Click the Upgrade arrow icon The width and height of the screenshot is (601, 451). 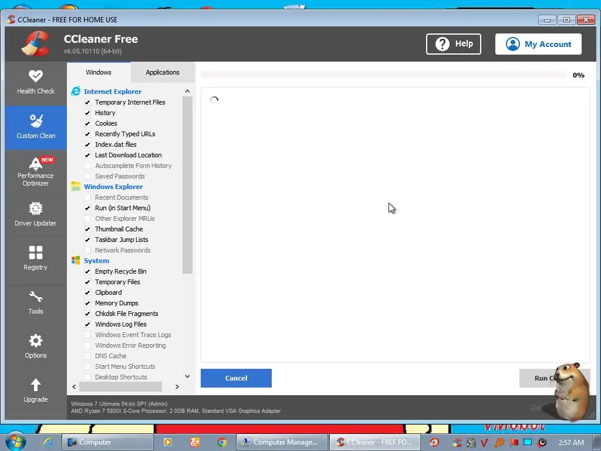pyautogui.click(x=36, y=385)
